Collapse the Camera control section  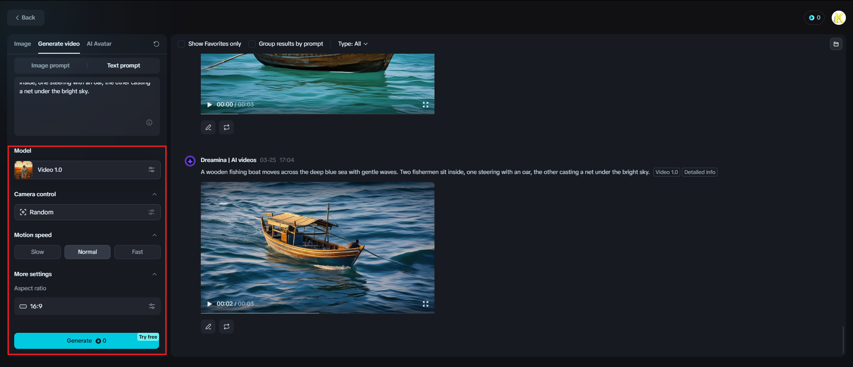[x=155, y=194]
